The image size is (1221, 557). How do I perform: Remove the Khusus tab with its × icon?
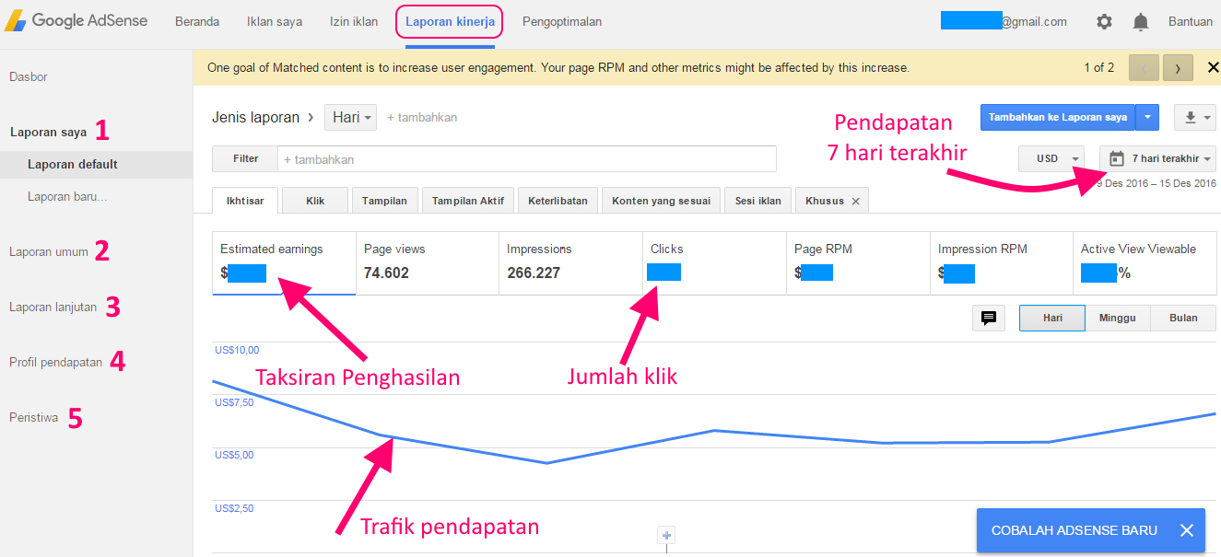(x=857, y=200)
